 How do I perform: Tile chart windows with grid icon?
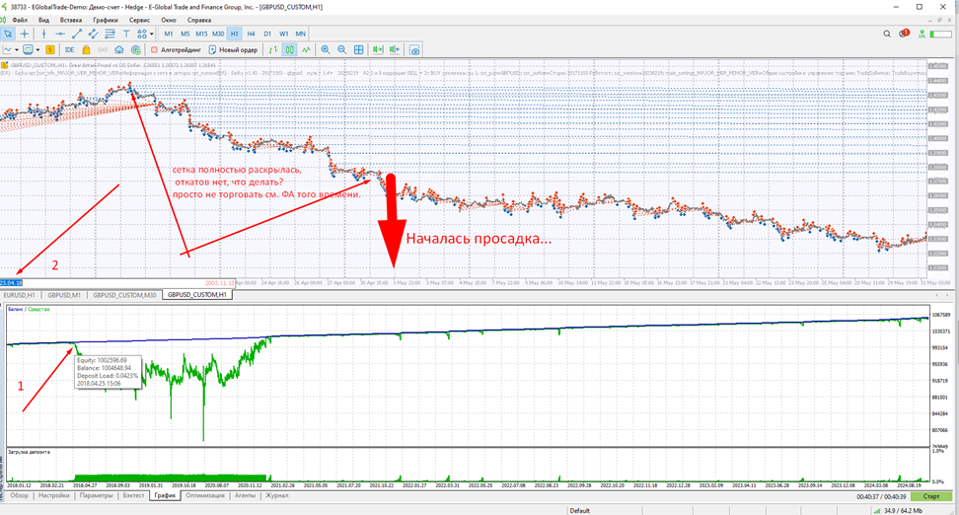pyautogui.click(x=359, y=50)
